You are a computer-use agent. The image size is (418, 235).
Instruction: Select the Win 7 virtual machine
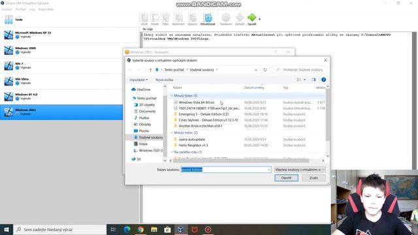[x=69, y=65]
